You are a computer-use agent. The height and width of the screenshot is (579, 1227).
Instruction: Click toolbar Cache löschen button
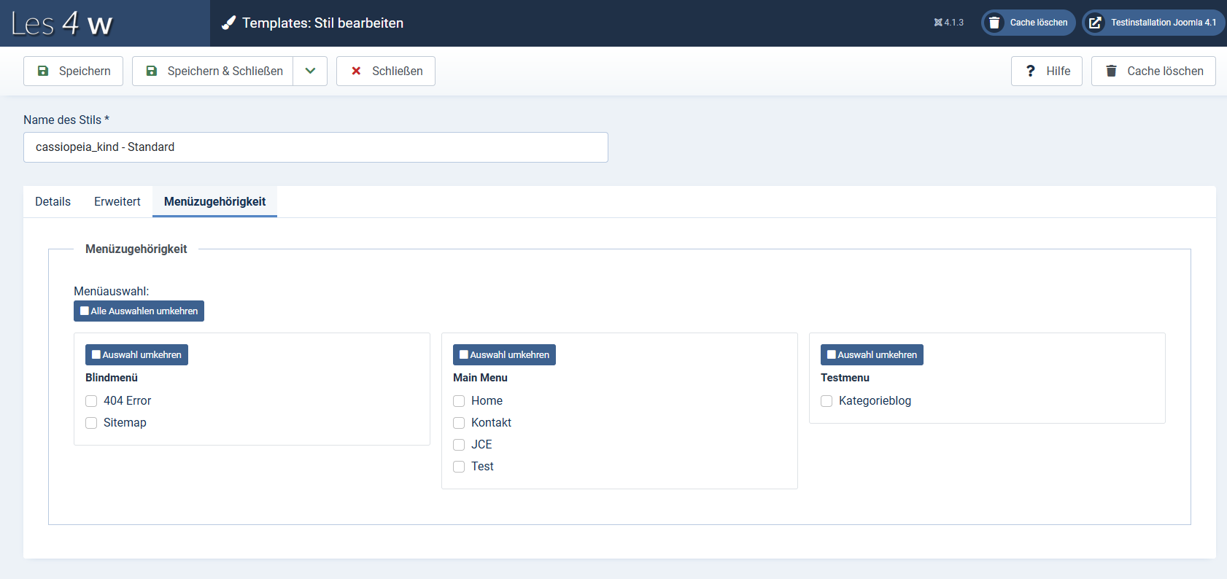(x=1153, y=71)
